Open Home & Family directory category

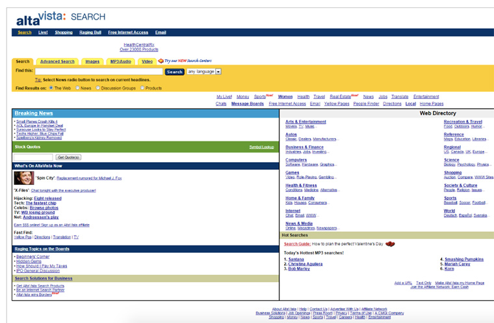300,198
